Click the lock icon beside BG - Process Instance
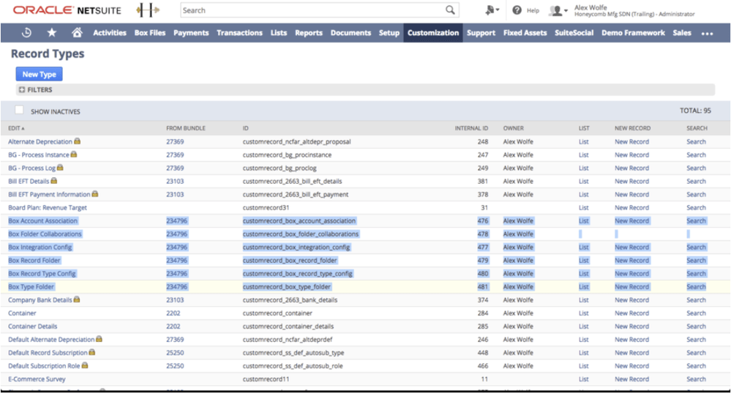Image resolution: width=731 pixels, height=393 pixels. [x=74, y=154]
